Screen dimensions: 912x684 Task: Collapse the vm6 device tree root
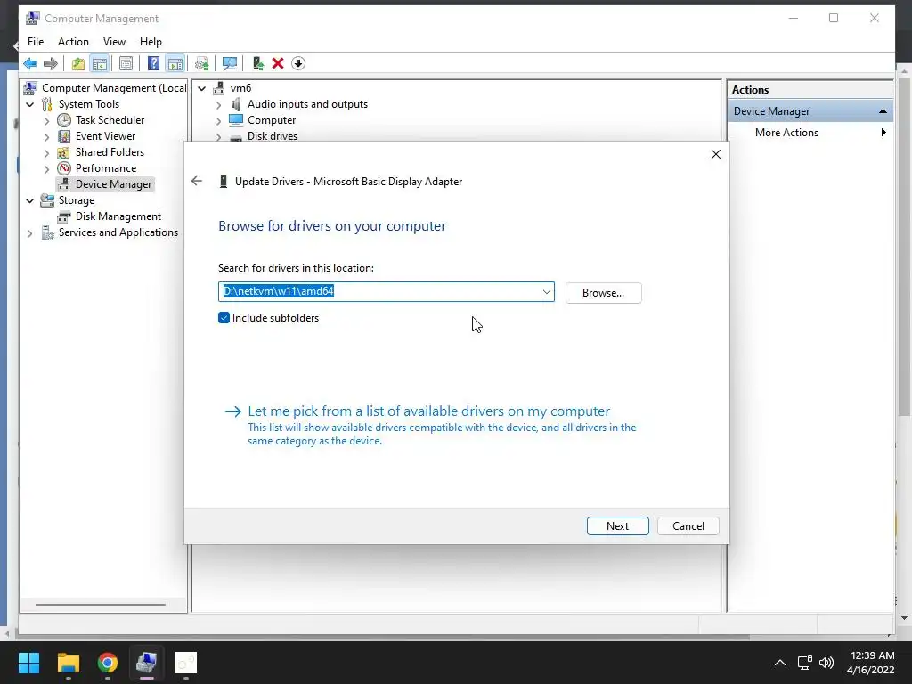202,88
